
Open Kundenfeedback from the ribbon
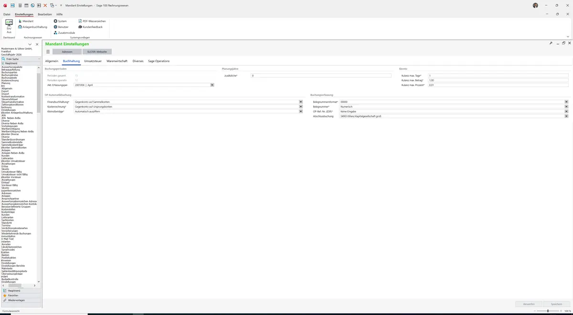[90, 27]
